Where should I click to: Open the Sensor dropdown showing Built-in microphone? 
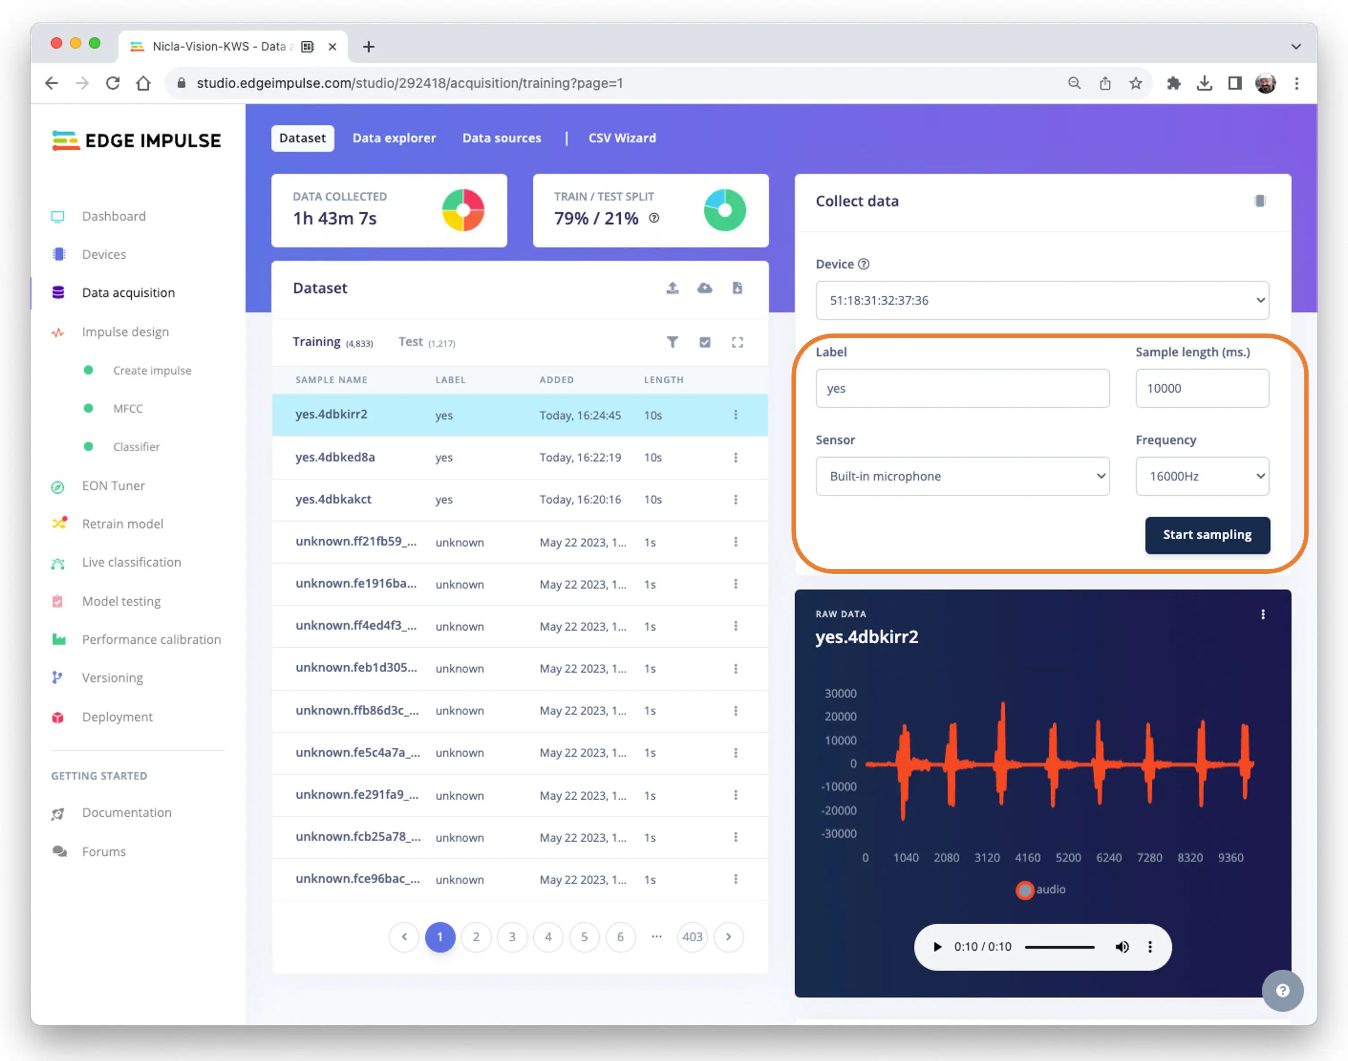pos(962,476)
